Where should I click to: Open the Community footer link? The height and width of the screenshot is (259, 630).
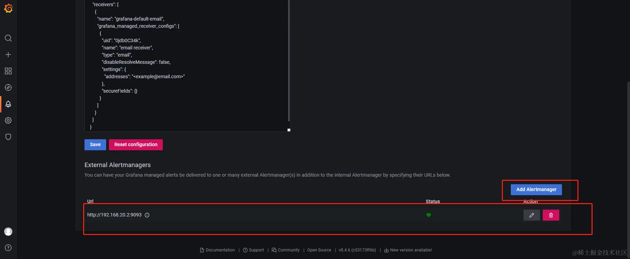286,250
